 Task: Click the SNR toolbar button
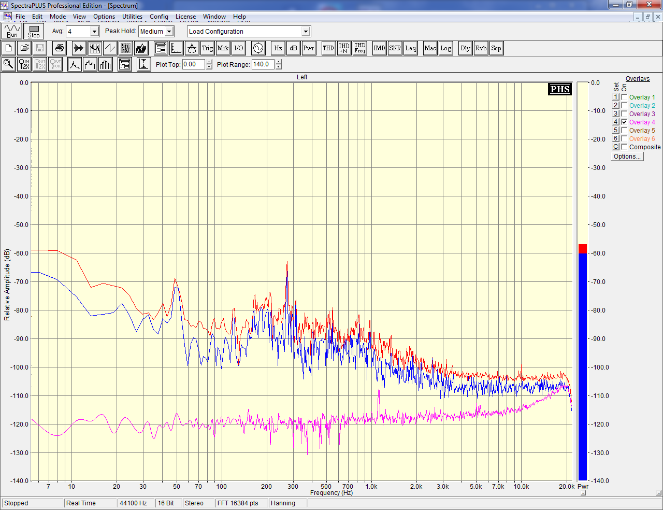point(395,48)
